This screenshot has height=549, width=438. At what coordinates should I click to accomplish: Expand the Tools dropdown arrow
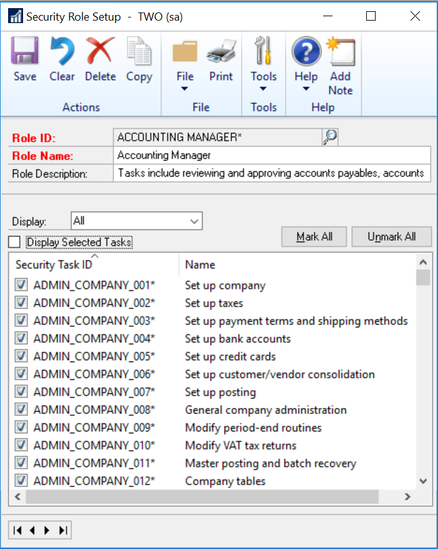(263, 89)
